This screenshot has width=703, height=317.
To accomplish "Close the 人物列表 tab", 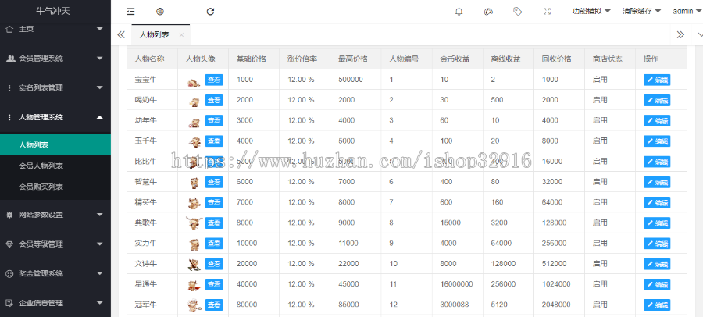I will 181,35.
